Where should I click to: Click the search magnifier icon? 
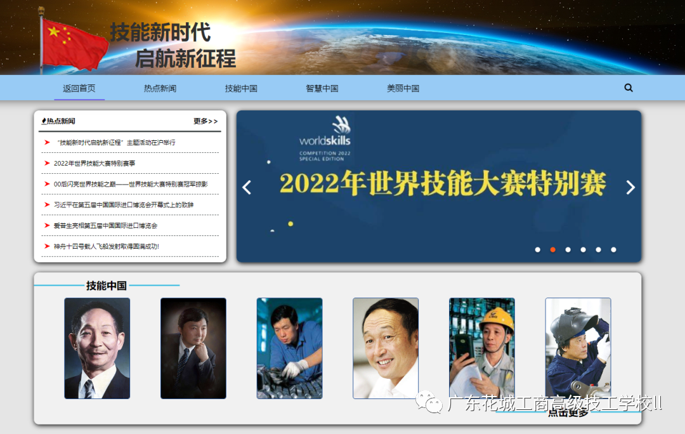[x=629, y=88]
